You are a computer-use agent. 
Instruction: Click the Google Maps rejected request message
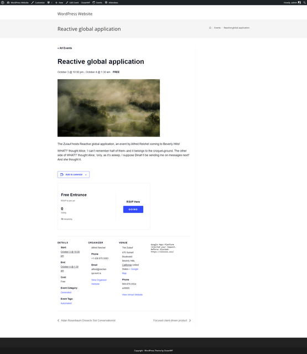click(163, 248)
